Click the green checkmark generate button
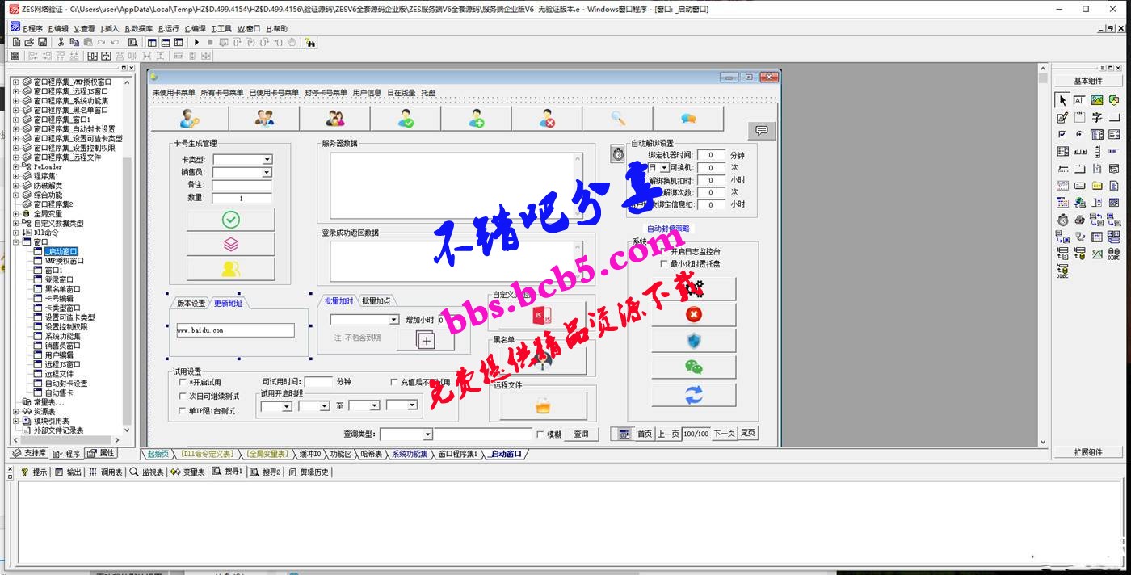The width and height of the screenshot is (1131, 575). click(x=230, y=220)
